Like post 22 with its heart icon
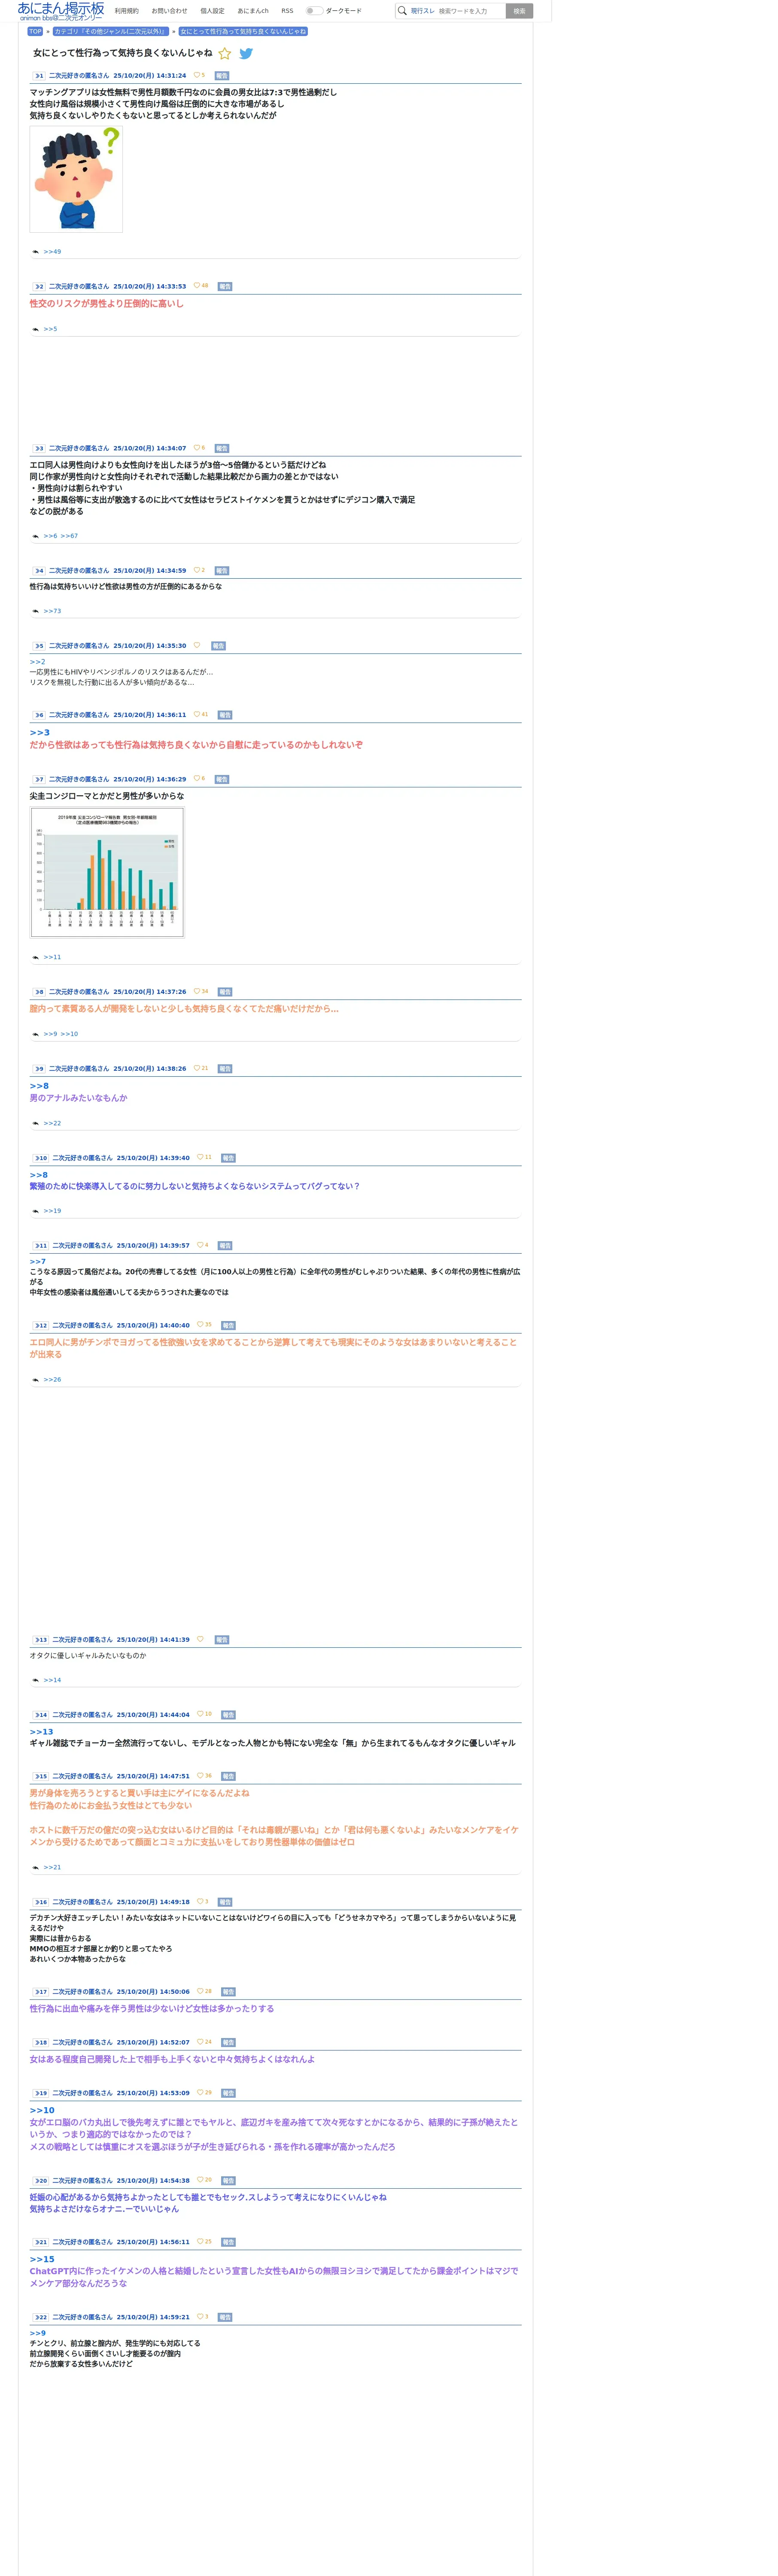The height and width of the screenshot is (2576, 778). pos(200,2316)
